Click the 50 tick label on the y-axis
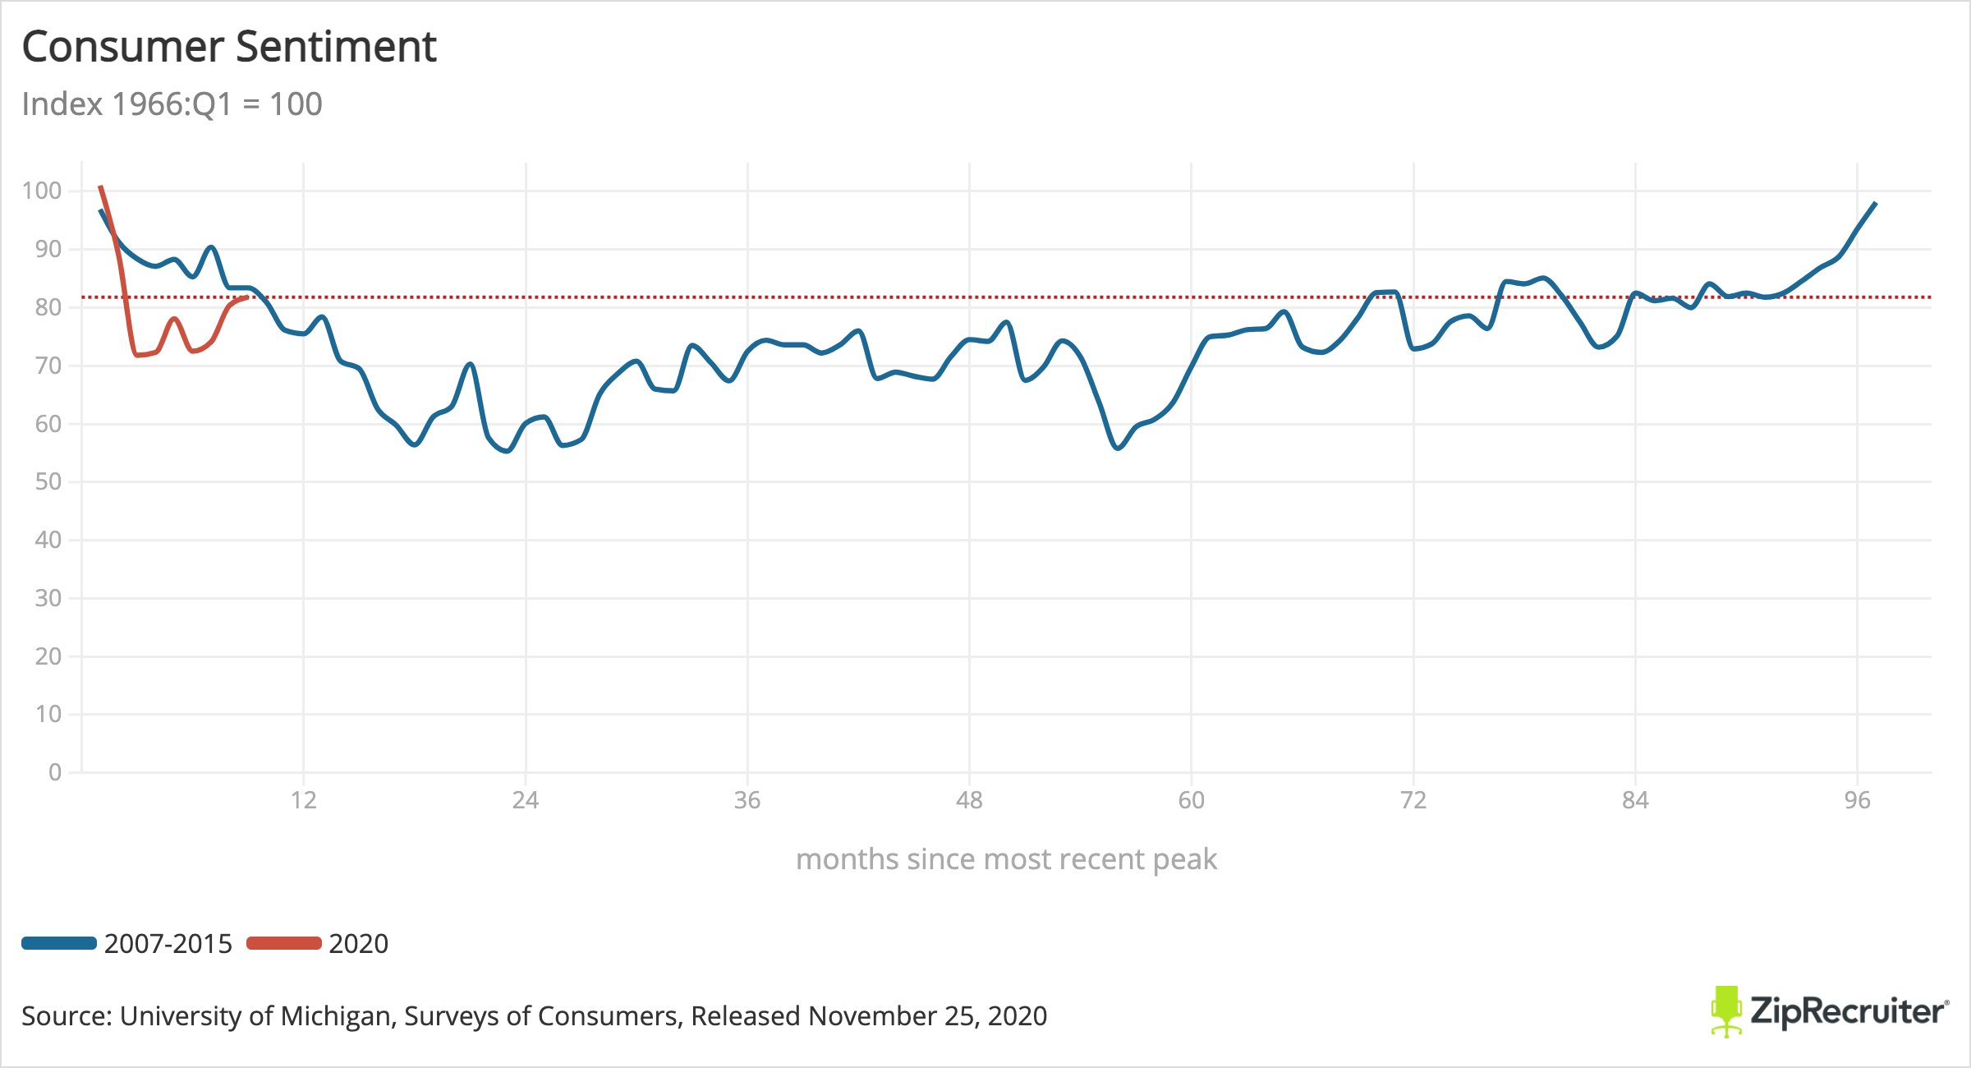The image size is (1971, 1068). [x=48, y=481]
